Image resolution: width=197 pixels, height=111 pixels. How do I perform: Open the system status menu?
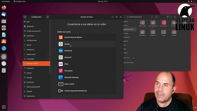point(191,1)
